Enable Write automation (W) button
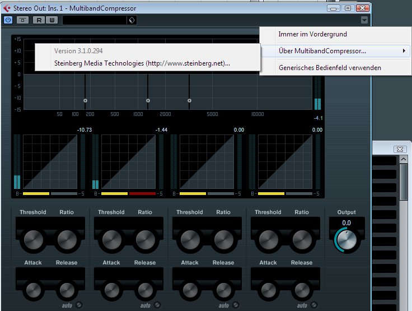The image size is (412, 311). tap(52, 20)
